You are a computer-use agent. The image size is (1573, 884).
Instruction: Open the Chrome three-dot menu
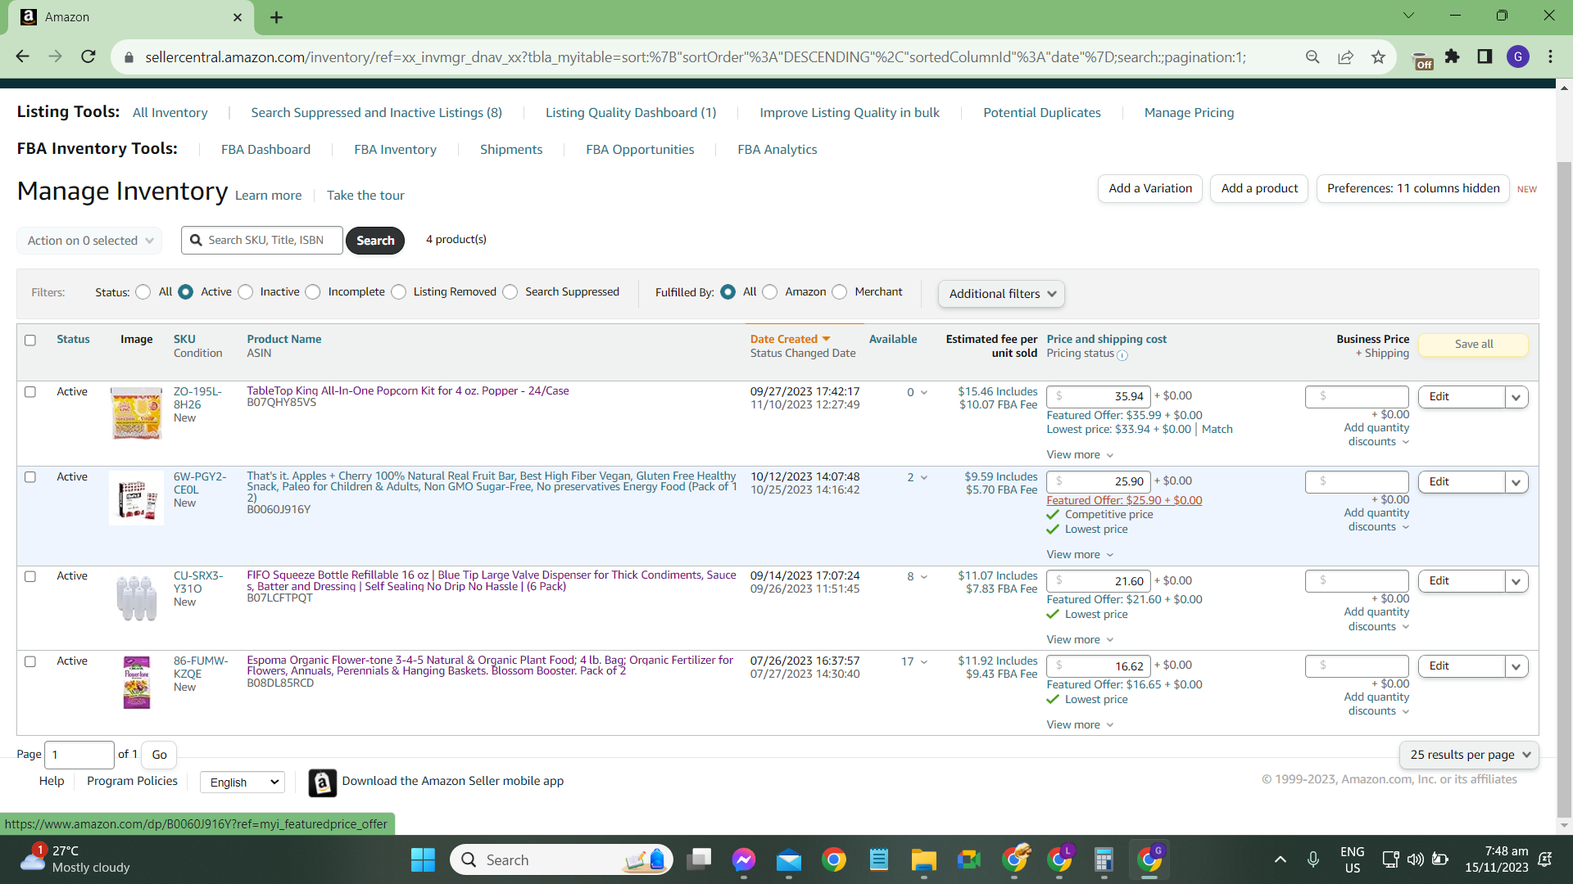[1550, 56]
